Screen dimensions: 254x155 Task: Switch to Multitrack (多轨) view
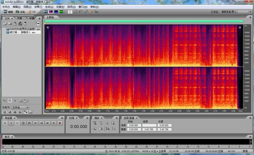(x=20, y=12)
